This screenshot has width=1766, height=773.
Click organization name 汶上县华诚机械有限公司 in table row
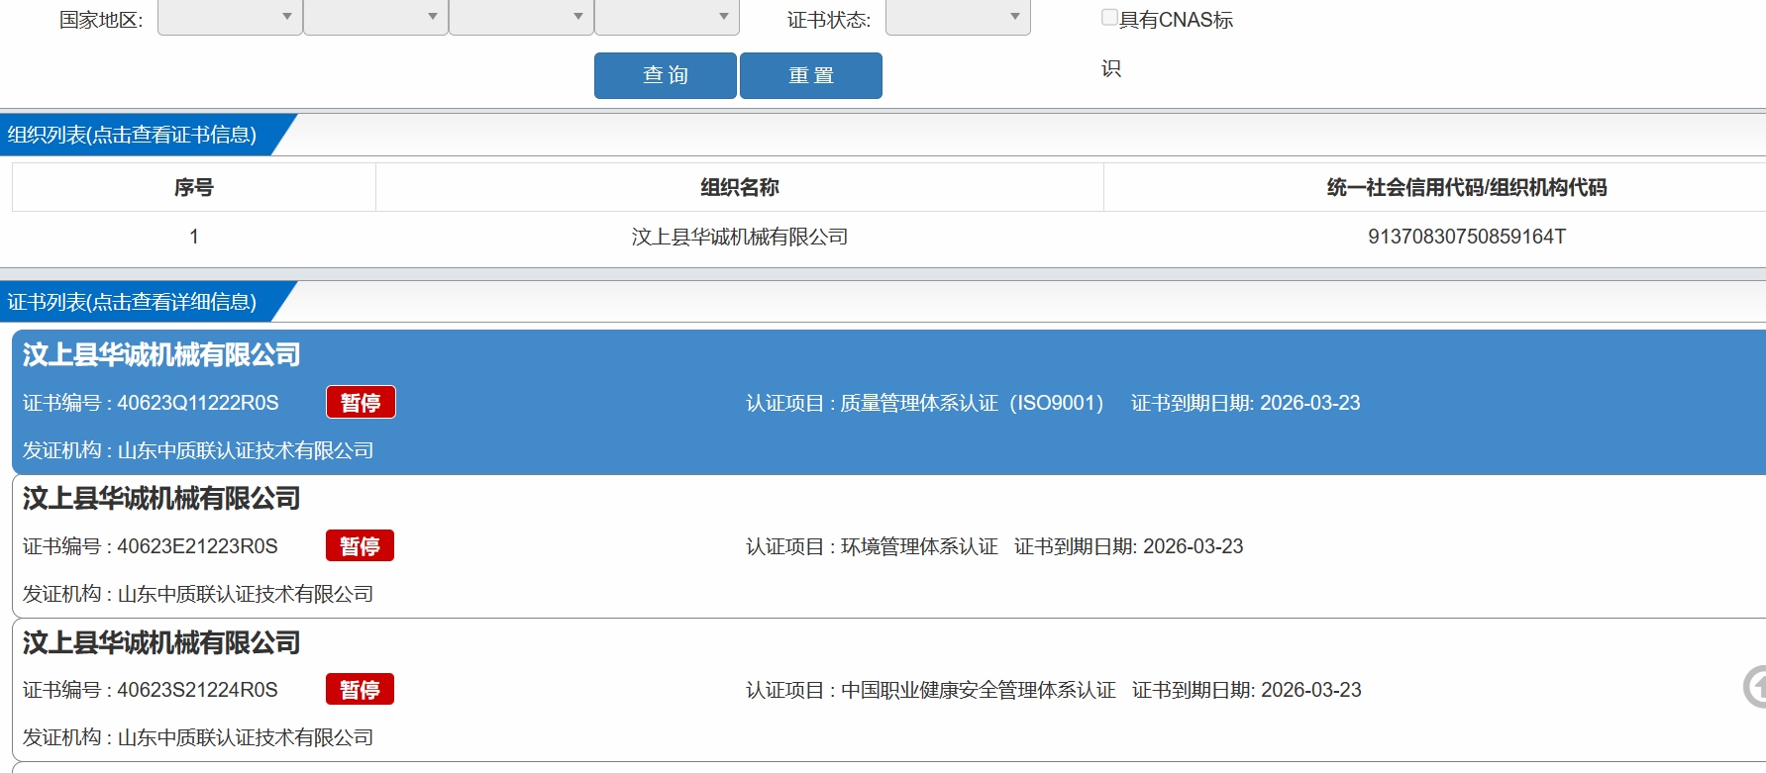point(740,237)
